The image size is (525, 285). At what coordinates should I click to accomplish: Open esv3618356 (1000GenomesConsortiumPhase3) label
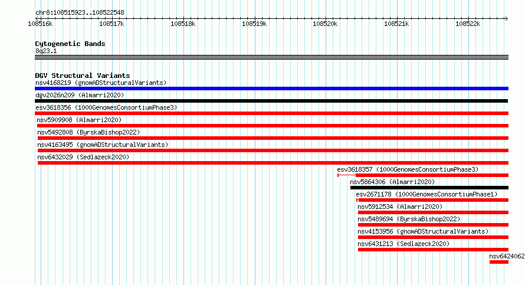(106, 107)
